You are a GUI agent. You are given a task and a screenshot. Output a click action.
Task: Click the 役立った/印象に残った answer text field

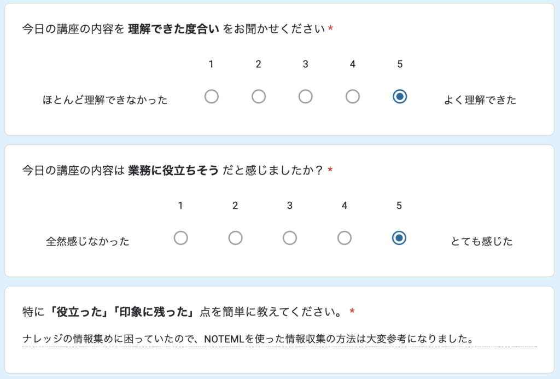point(279,339)
